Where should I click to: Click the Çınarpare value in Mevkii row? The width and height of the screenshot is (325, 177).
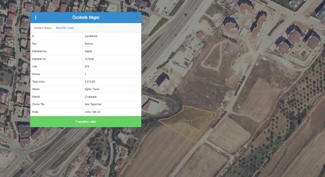pyautogui.click(x=91, y=97)
